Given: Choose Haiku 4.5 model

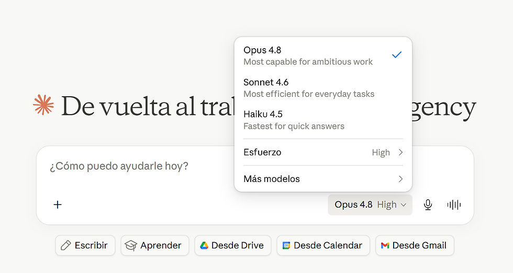Looking at the screenshot, I should 324,120.
